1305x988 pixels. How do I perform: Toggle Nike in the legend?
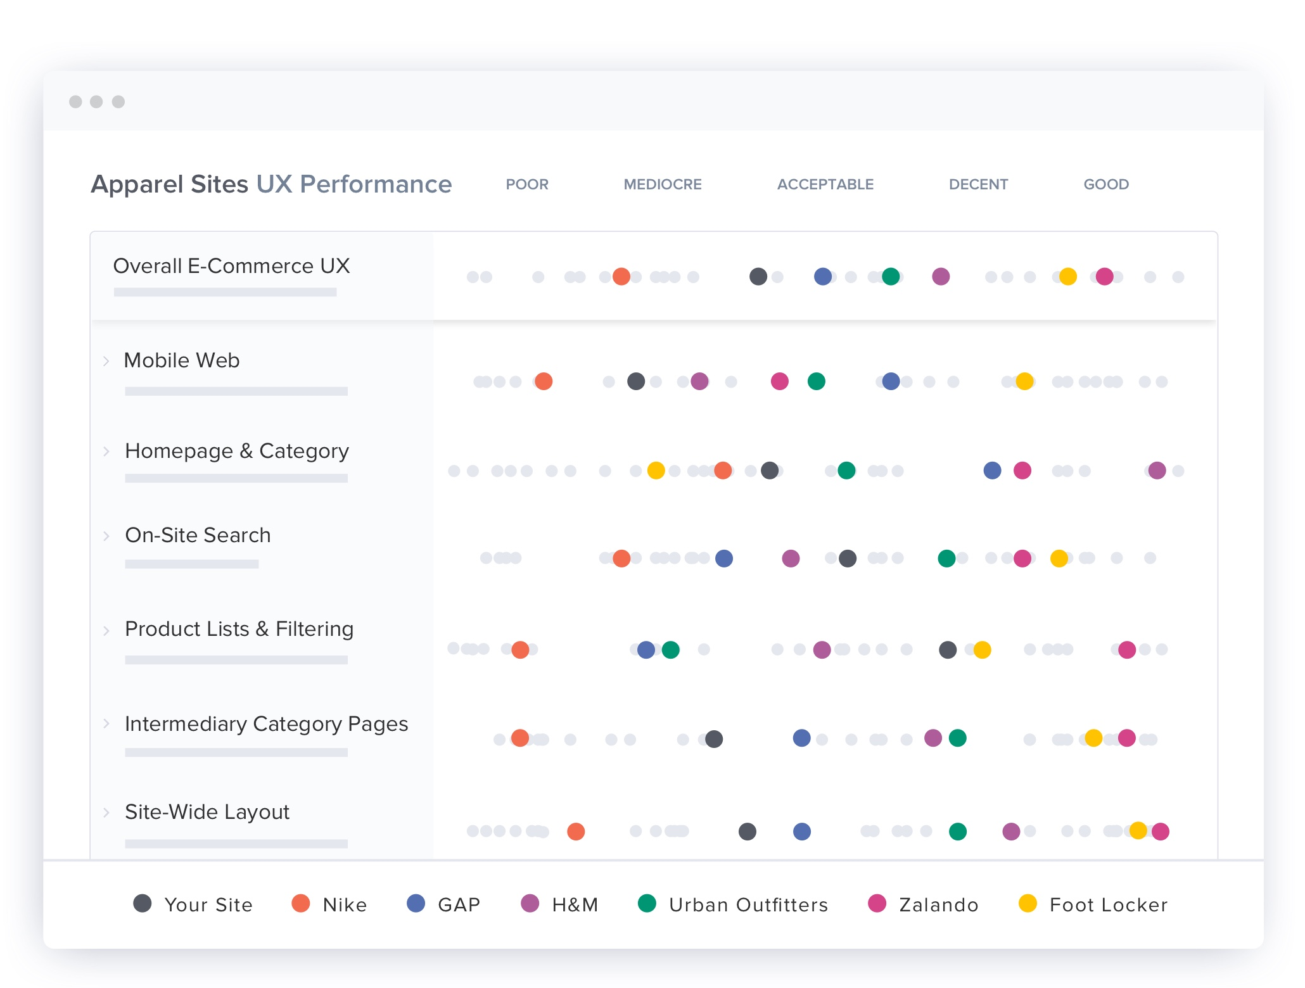click(x=344, y=904)
